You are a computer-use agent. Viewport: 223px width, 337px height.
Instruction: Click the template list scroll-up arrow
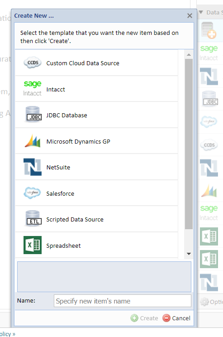[x=189, y=55]
